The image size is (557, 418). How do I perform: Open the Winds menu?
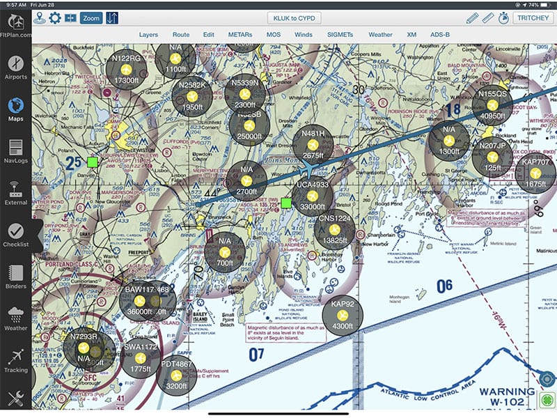(x=304, y=34)
